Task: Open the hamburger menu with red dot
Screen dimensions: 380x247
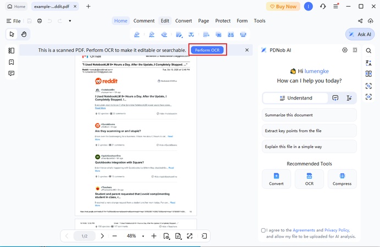Action: [x=335, y=6]
